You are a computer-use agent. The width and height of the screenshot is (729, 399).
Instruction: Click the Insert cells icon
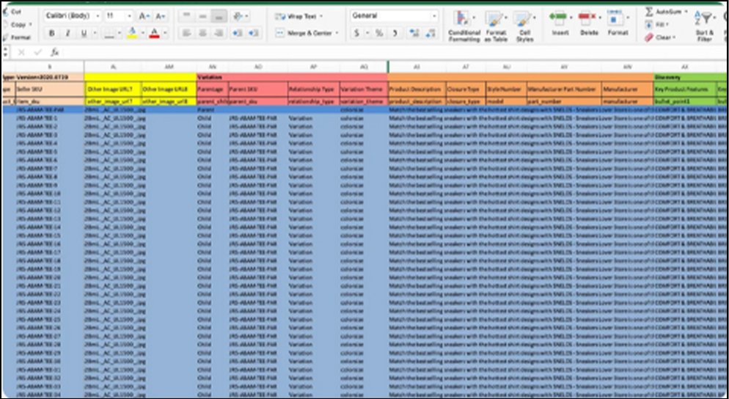click(560, 22)
